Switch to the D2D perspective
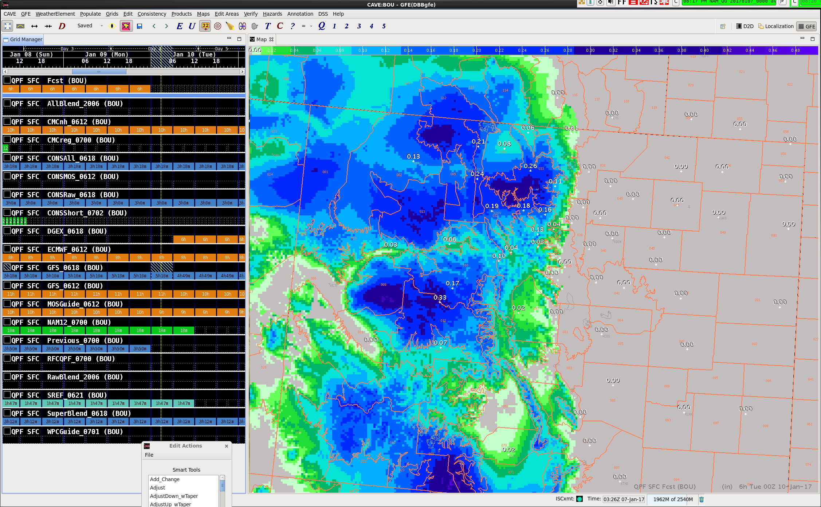Screen dimensions: 821x507 pos(745,26)
